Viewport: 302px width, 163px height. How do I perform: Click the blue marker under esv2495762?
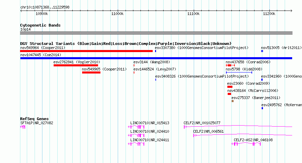[x=262, y=108]
